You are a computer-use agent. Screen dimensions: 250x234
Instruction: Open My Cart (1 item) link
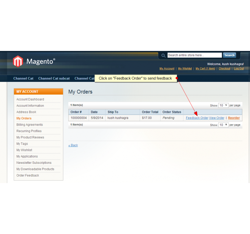pos(205,68)
